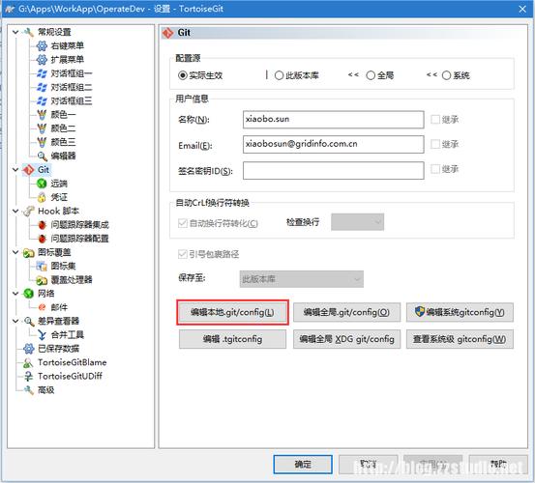Click 查看系统级 gitconfig button
535x483 pixels.
point(460,339)
